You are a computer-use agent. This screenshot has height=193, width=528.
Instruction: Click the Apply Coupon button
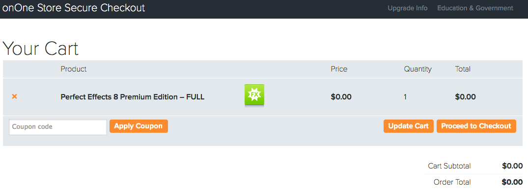pyautogui.click(x=139, y=126)
